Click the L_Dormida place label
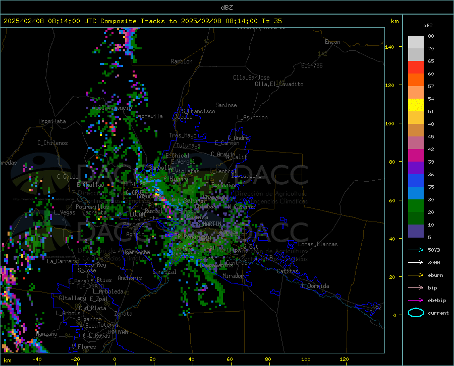The height and width of the screenshot is (366, 454). click(315, 286)
